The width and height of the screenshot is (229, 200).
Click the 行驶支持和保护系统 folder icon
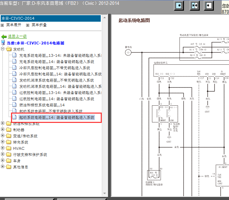9,154
